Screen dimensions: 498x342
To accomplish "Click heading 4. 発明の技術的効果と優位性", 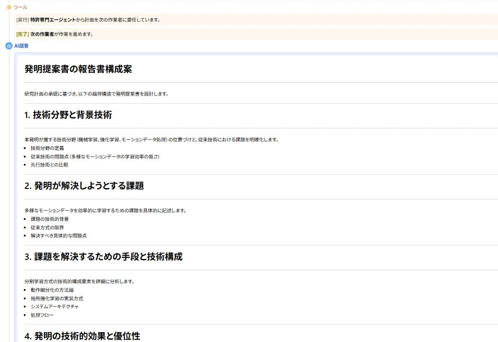I will pyautogui.click(x=83, y=336).
